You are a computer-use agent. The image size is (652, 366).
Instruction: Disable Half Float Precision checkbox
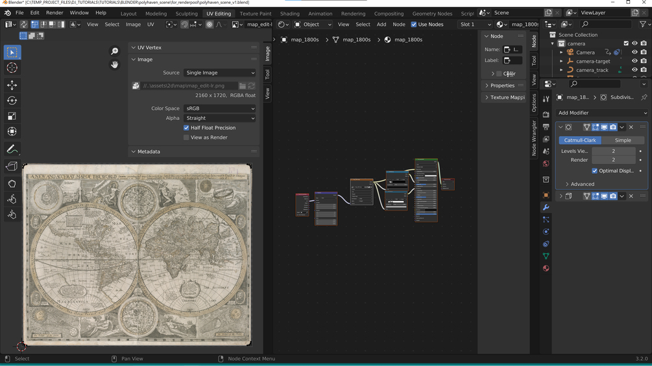186,128
